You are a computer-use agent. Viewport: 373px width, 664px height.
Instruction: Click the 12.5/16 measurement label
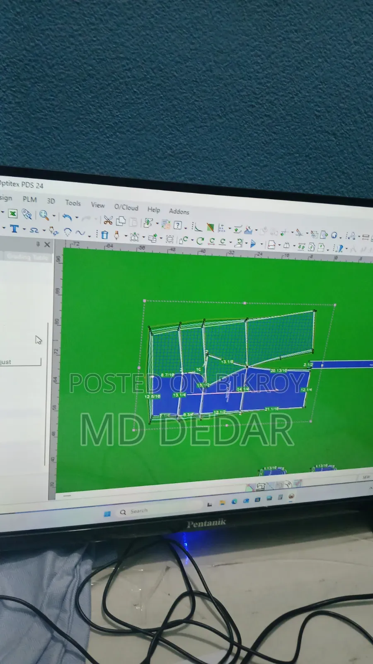pos(153,397)
